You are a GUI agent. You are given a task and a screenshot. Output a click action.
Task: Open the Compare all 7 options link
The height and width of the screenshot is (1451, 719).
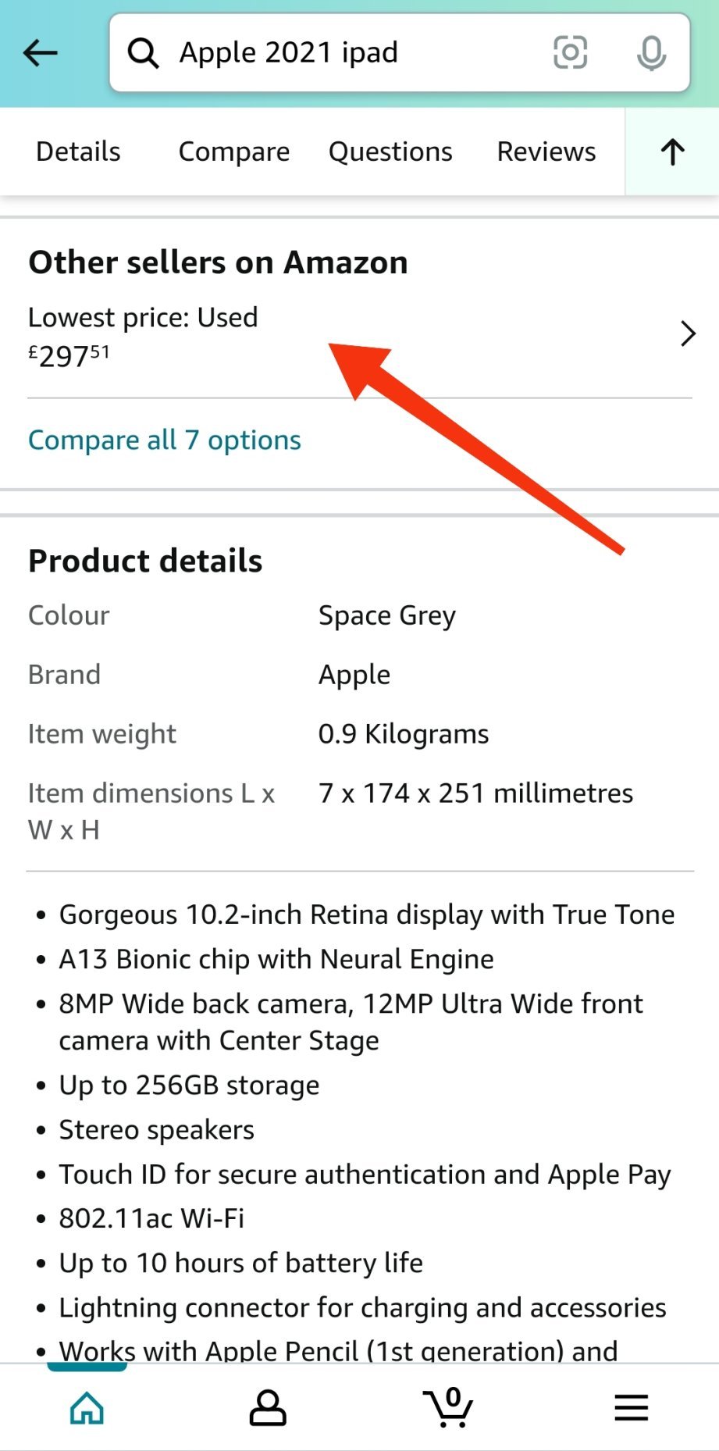pyautogui.click(x=165, y=440)
